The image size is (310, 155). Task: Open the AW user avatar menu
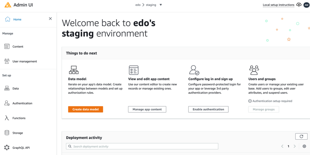coord(306,5)
